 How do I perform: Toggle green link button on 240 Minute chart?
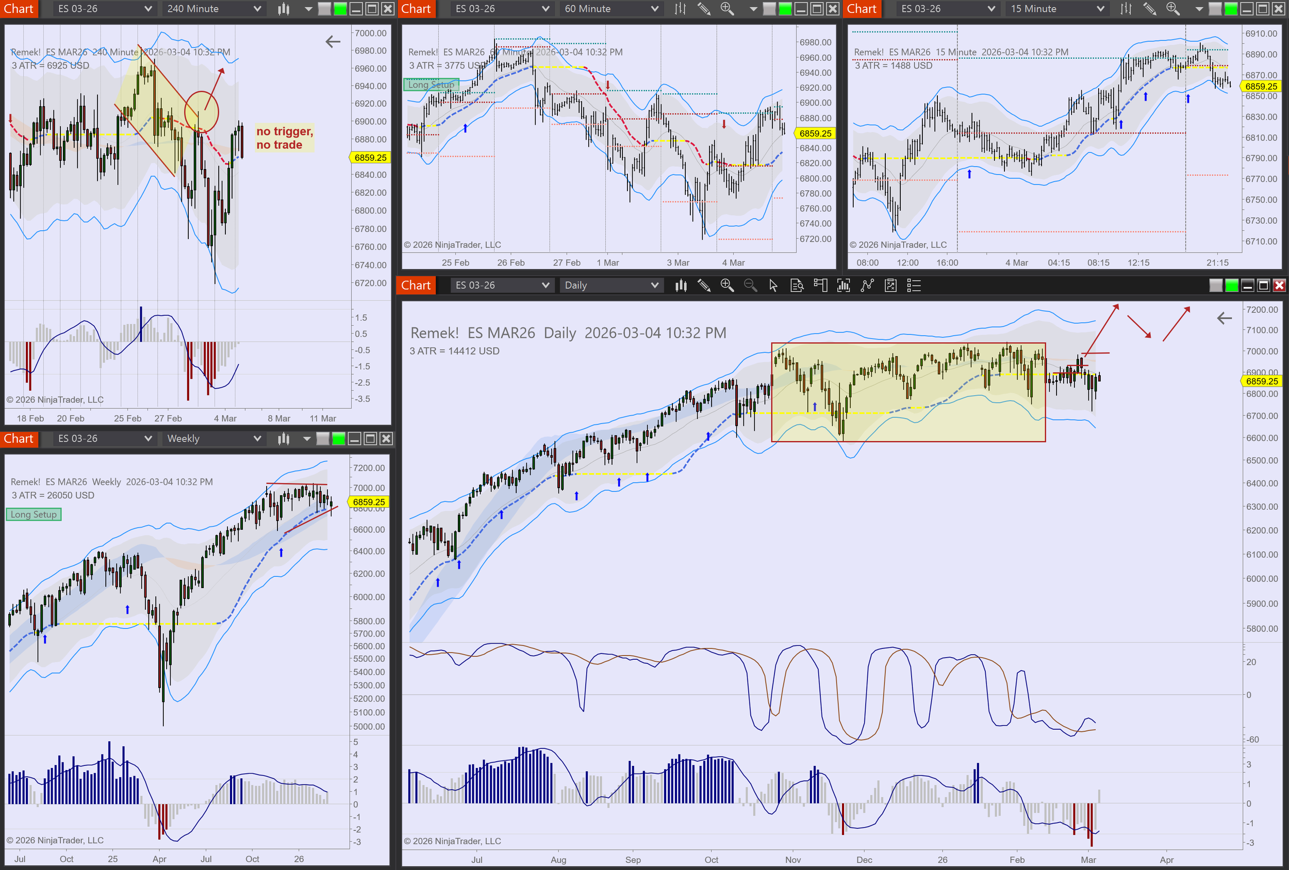tap(340, 9)
